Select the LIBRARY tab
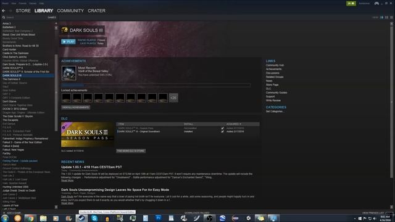Image resolution: width=395 pixels, height=222 pixels. click(44, 11)
